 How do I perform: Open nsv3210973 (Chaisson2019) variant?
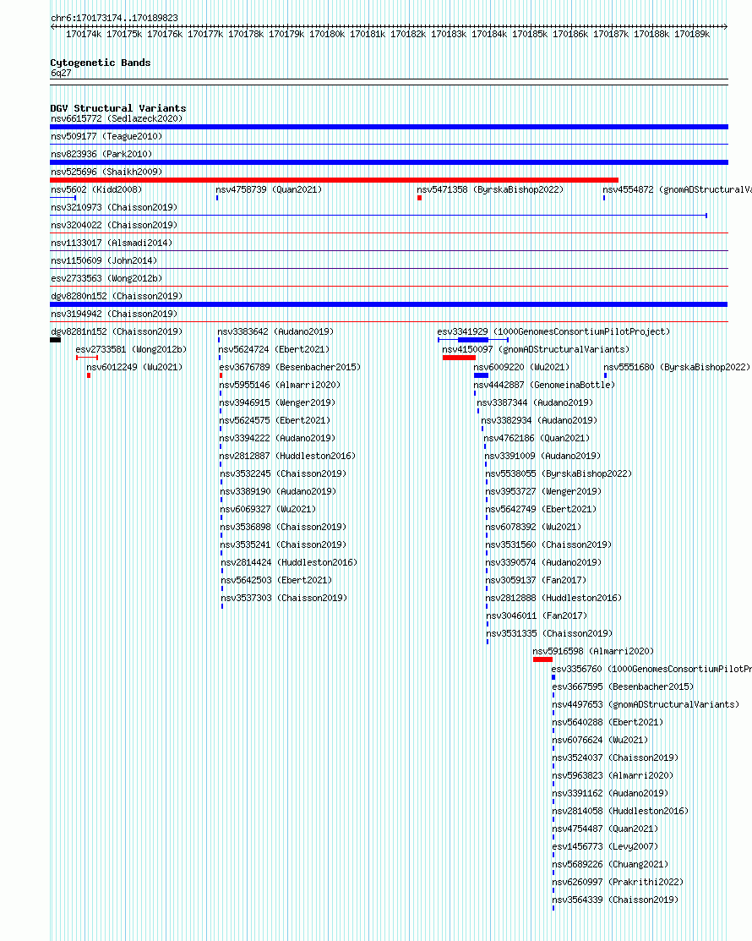click(x=114, y=208)
